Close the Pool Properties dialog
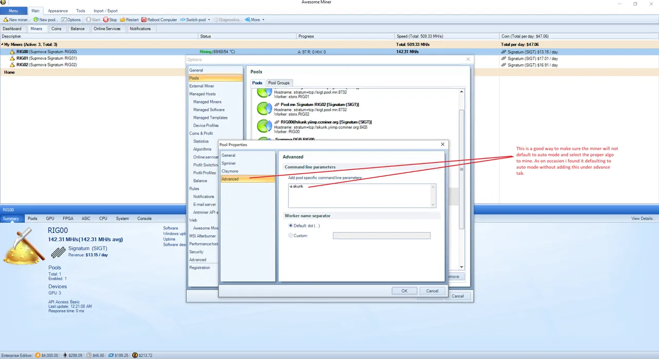The height and width of the screenshot is (359, 659). point(442,145)
